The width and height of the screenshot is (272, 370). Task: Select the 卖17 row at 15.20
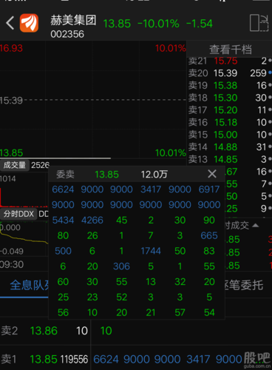[x=230, y=110]
